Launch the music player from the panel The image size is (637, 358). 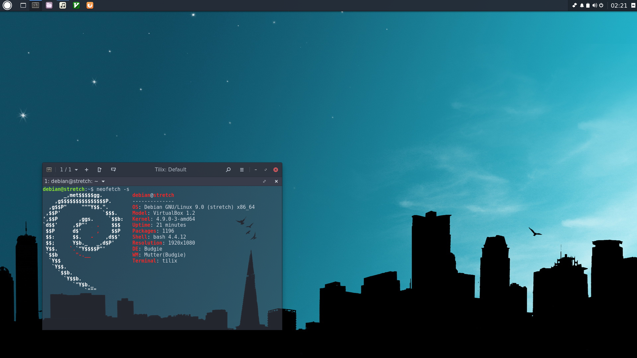coord(63,5)
